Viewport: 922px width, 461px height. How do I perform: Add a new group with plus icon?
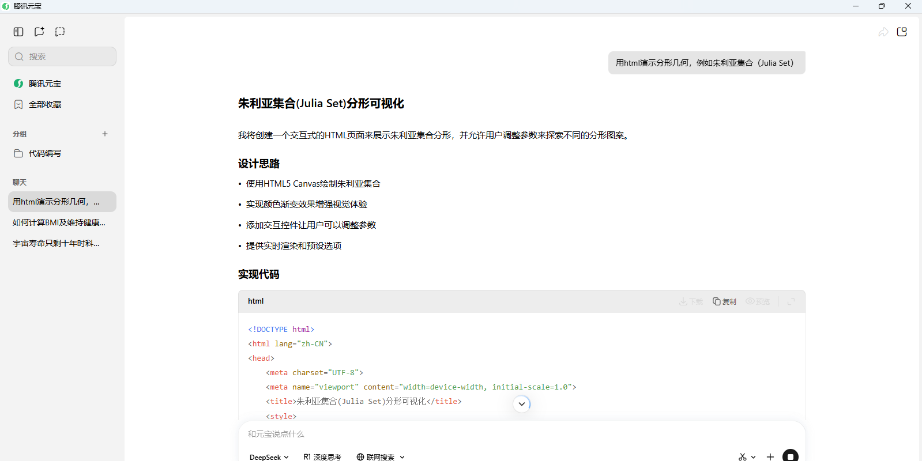tap(105, 134)
